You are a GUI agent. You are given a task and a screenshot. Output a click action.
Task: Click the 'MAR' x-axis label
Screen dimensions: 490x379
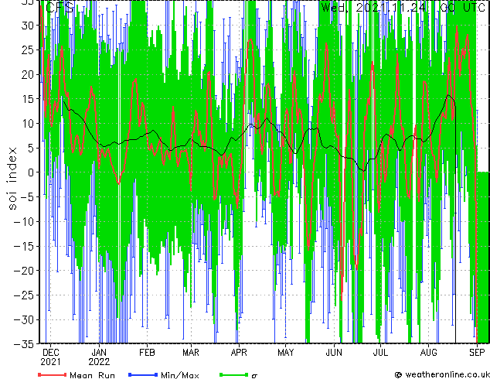pos(191,353)
